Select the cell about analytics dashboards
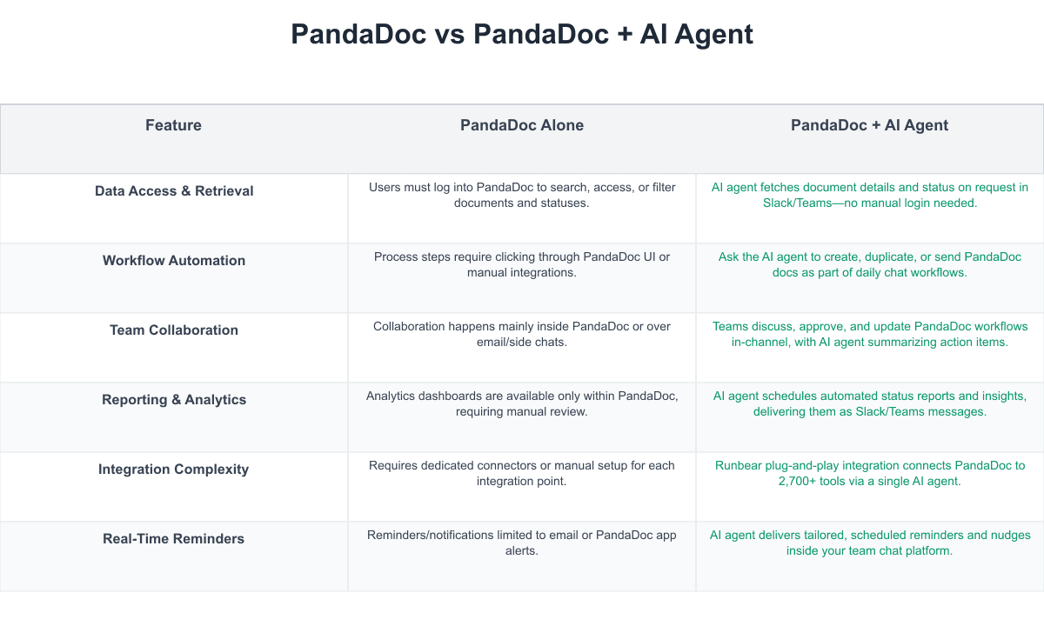This screenshot has width=1044, height=626. click(x=522, y=403)
